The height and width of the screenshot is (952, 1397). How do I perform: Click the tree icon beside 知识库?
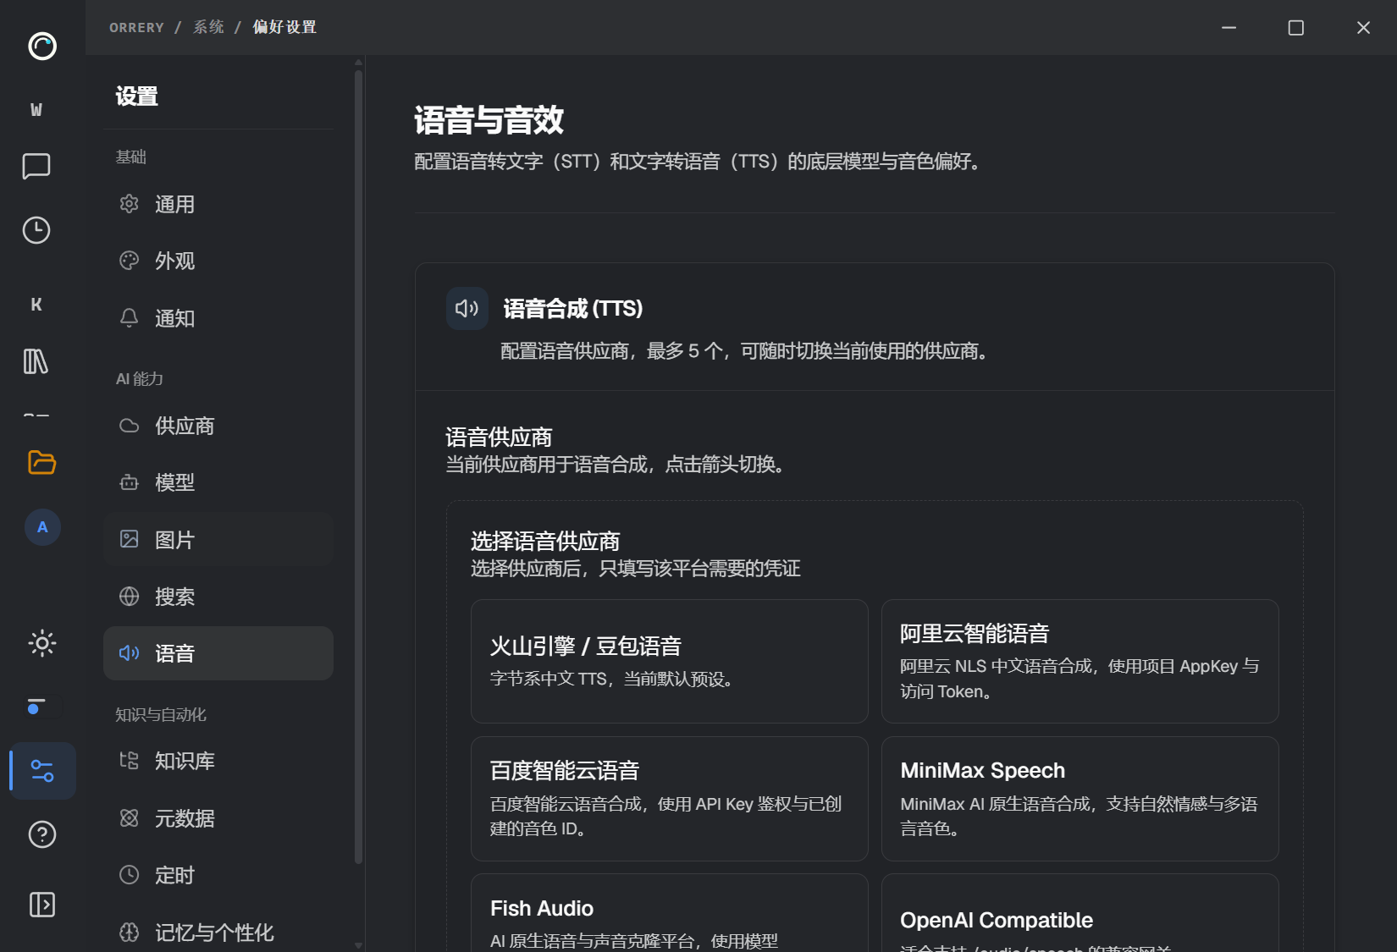(129, 761)
